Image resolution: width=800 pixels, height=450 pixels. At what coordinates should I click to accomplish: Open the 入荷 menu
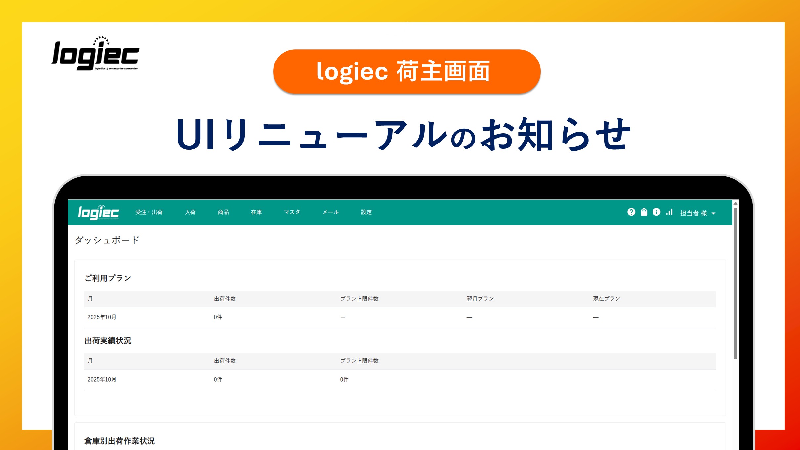190,212
